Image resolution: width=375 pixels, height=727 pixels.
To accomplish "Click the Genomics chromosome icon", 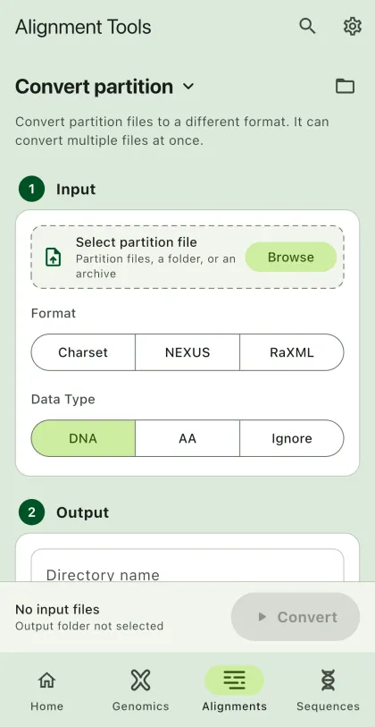I will click(x=140, y=681).
